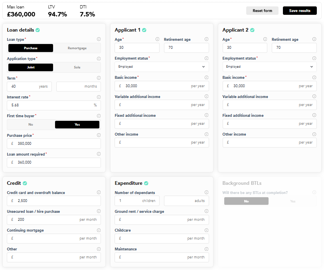Expand Applicant 2 Employment status dropdown
Image resolution: width=324 pixels, height=270 pixels.
click(269, 67)
